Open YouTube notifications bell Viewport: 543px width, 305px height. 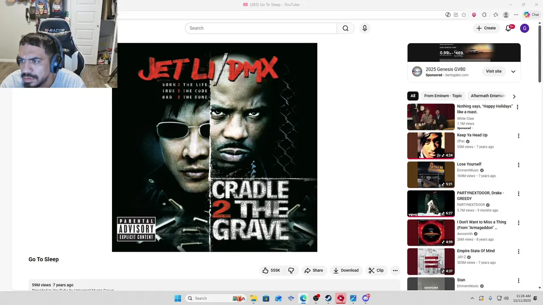click(x=508, y=28)
